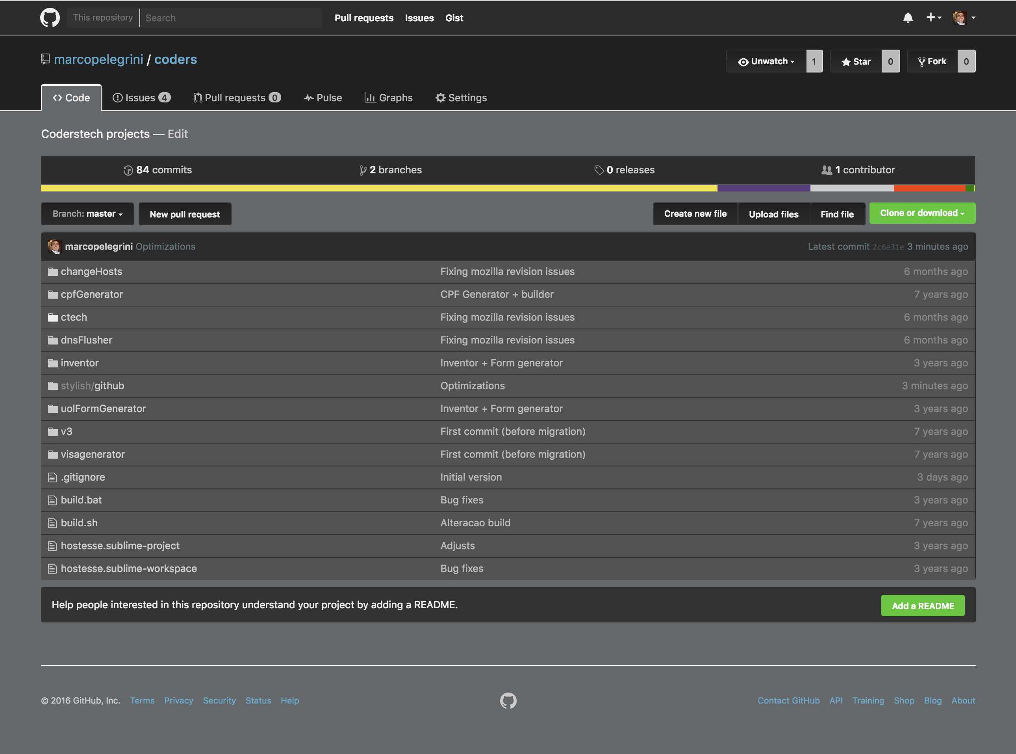Click the branches fork icon
Screen dimensions: 1016x754
[x=363, y=170]
